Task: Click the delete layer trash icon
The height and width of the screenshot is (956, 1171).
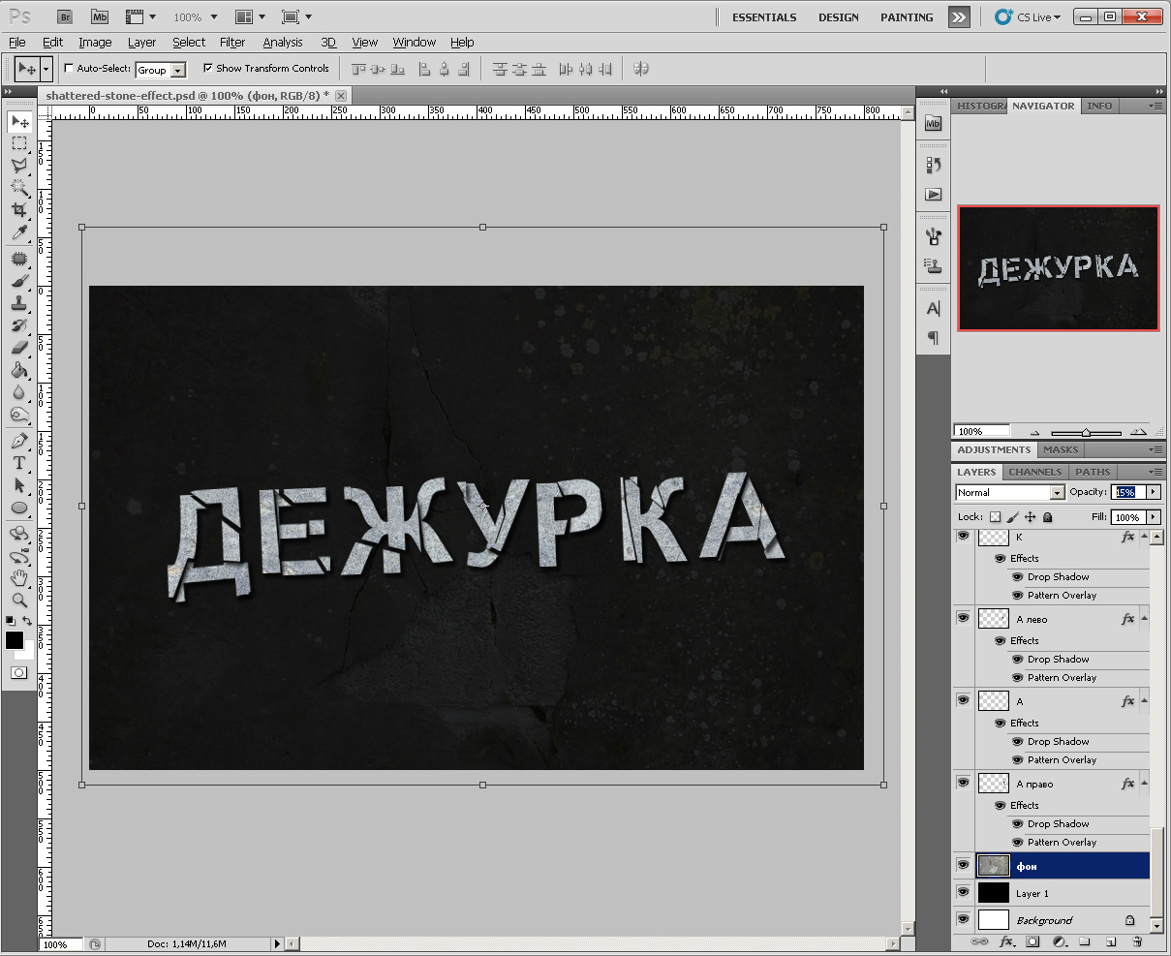Action: coord(1137,941)
